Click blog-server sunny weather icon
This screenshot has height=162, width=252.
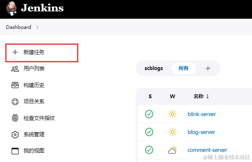pos(172,132)
